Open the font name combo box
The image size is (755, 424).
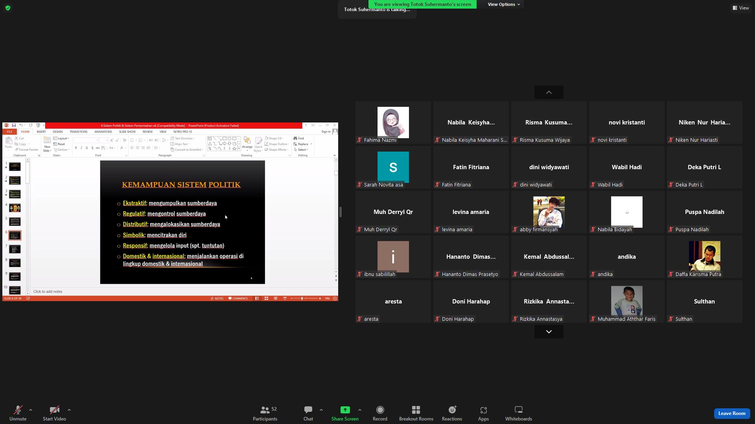(x=86, y=140)
